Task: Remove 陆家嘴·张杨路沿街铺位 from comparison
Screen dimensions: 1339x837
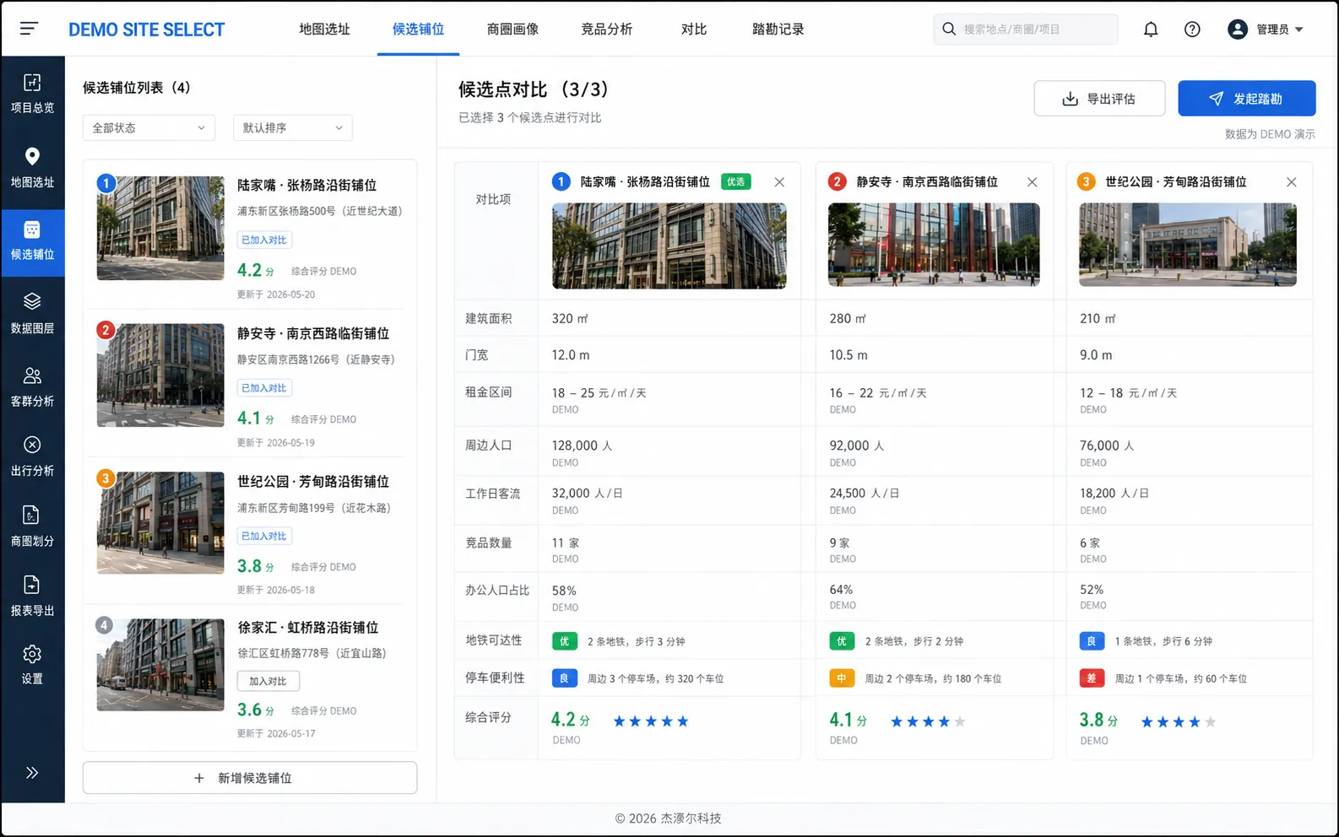Action: (x=779, y=182)
